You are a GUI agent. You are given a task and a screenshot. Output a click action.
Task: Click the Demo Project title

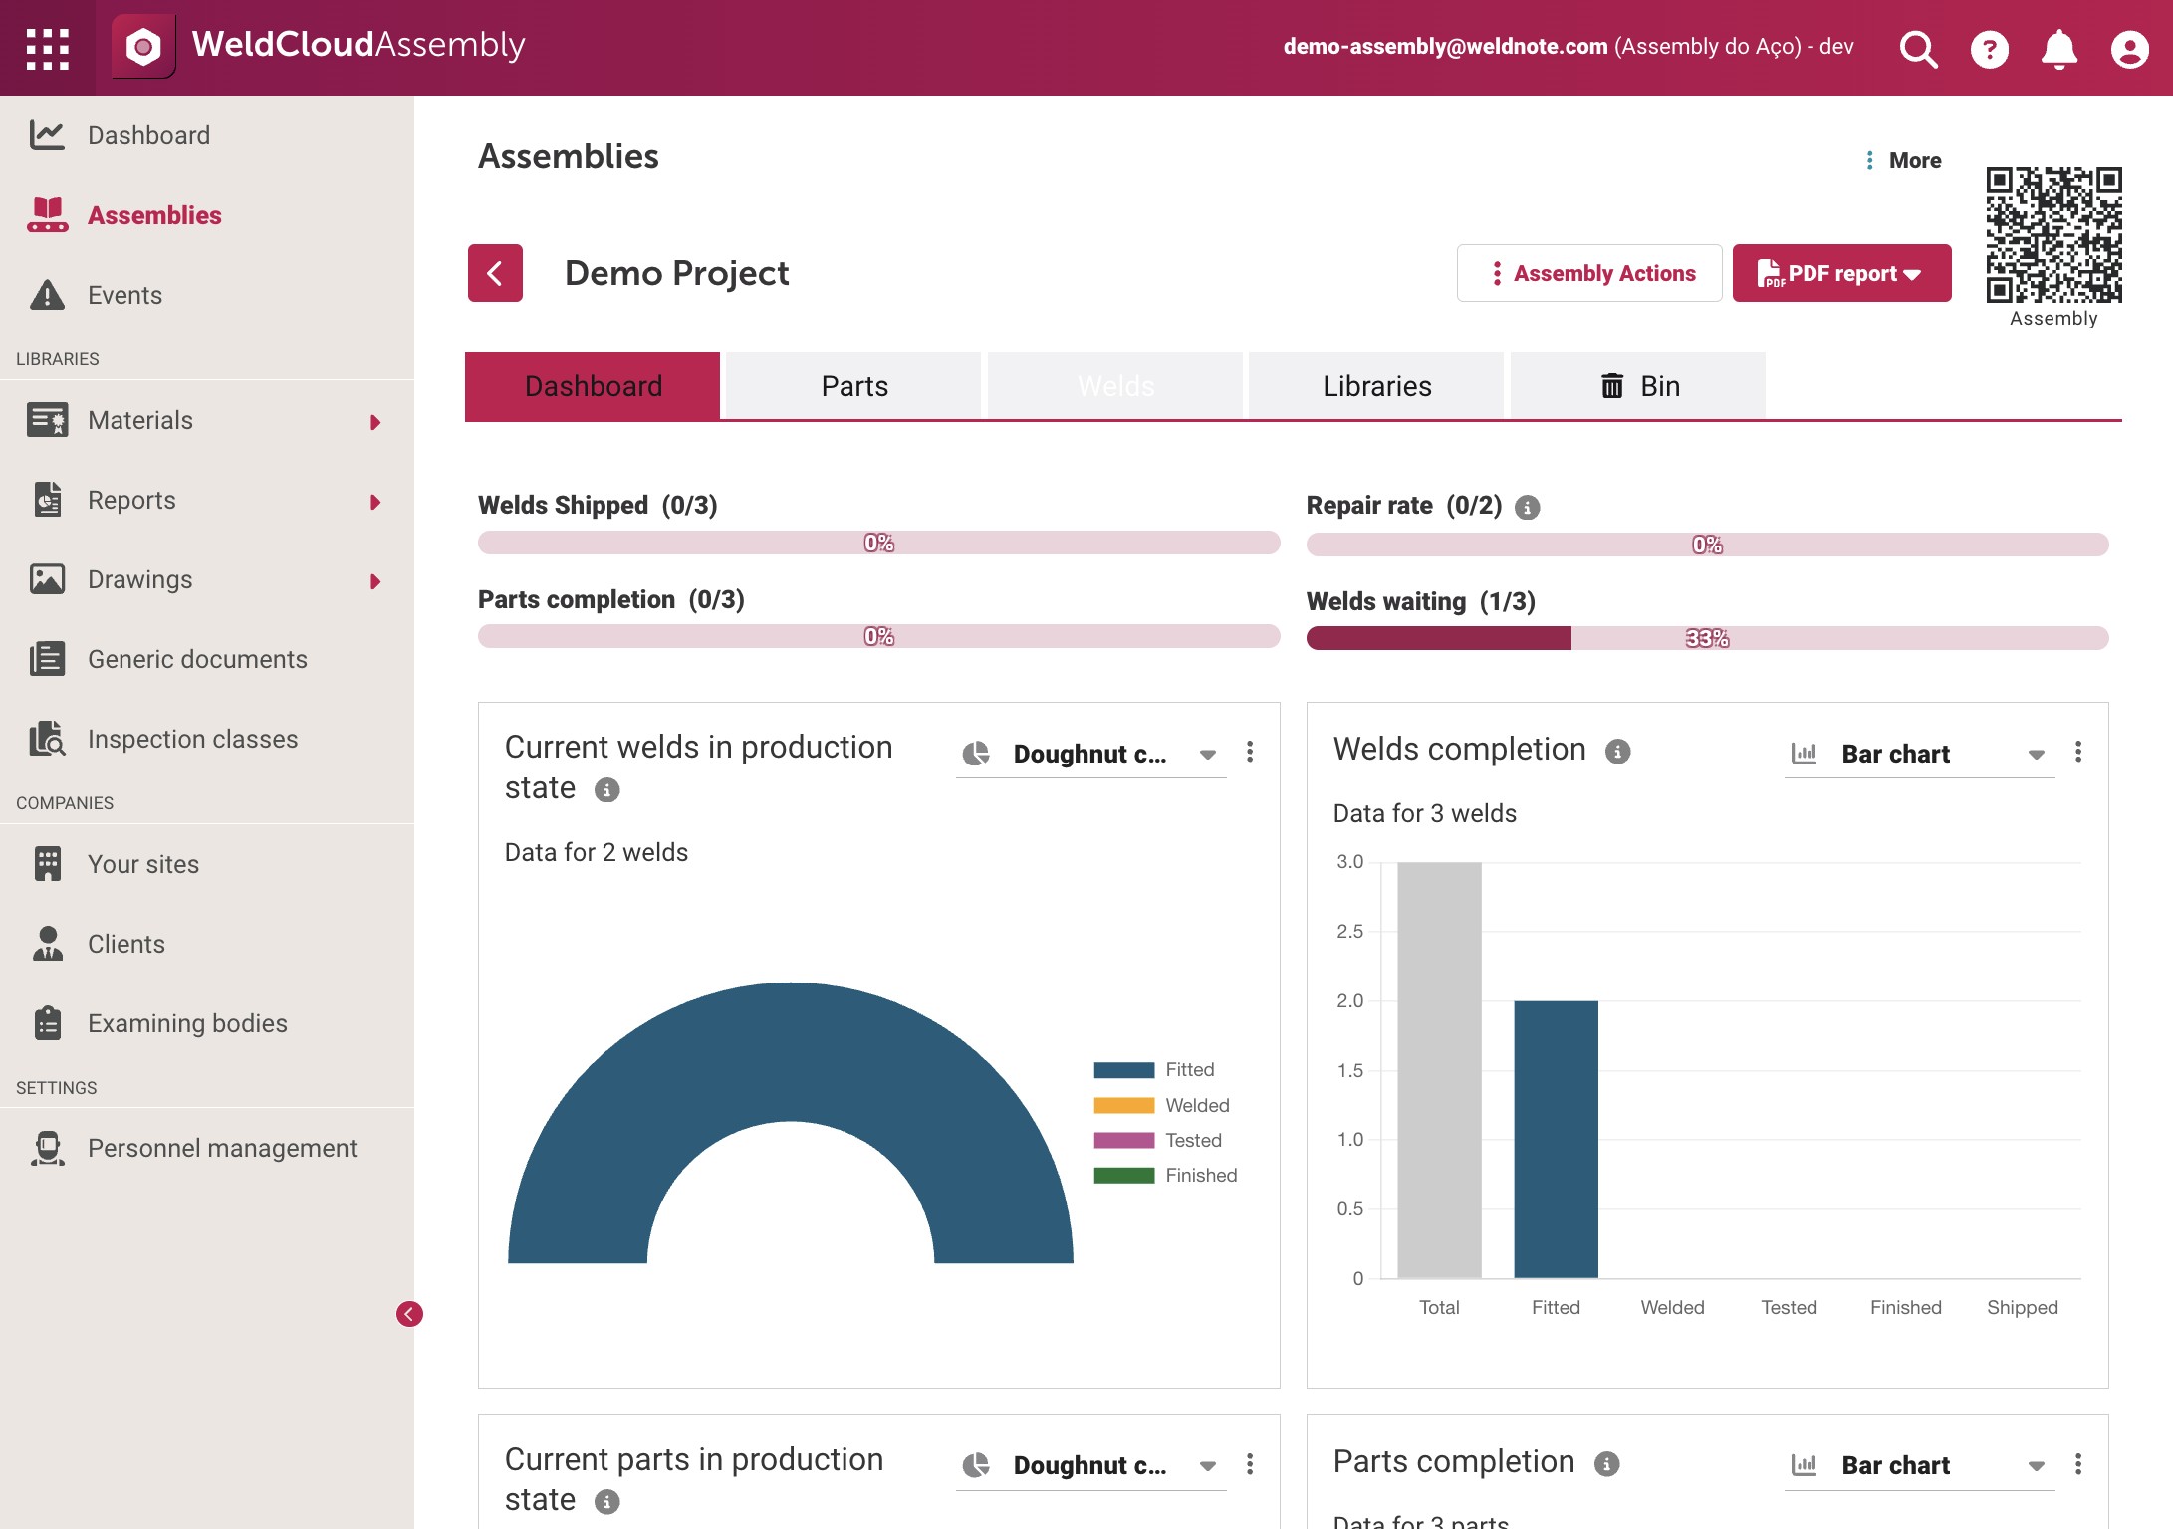pyautogui.click(x=676, y=273)
